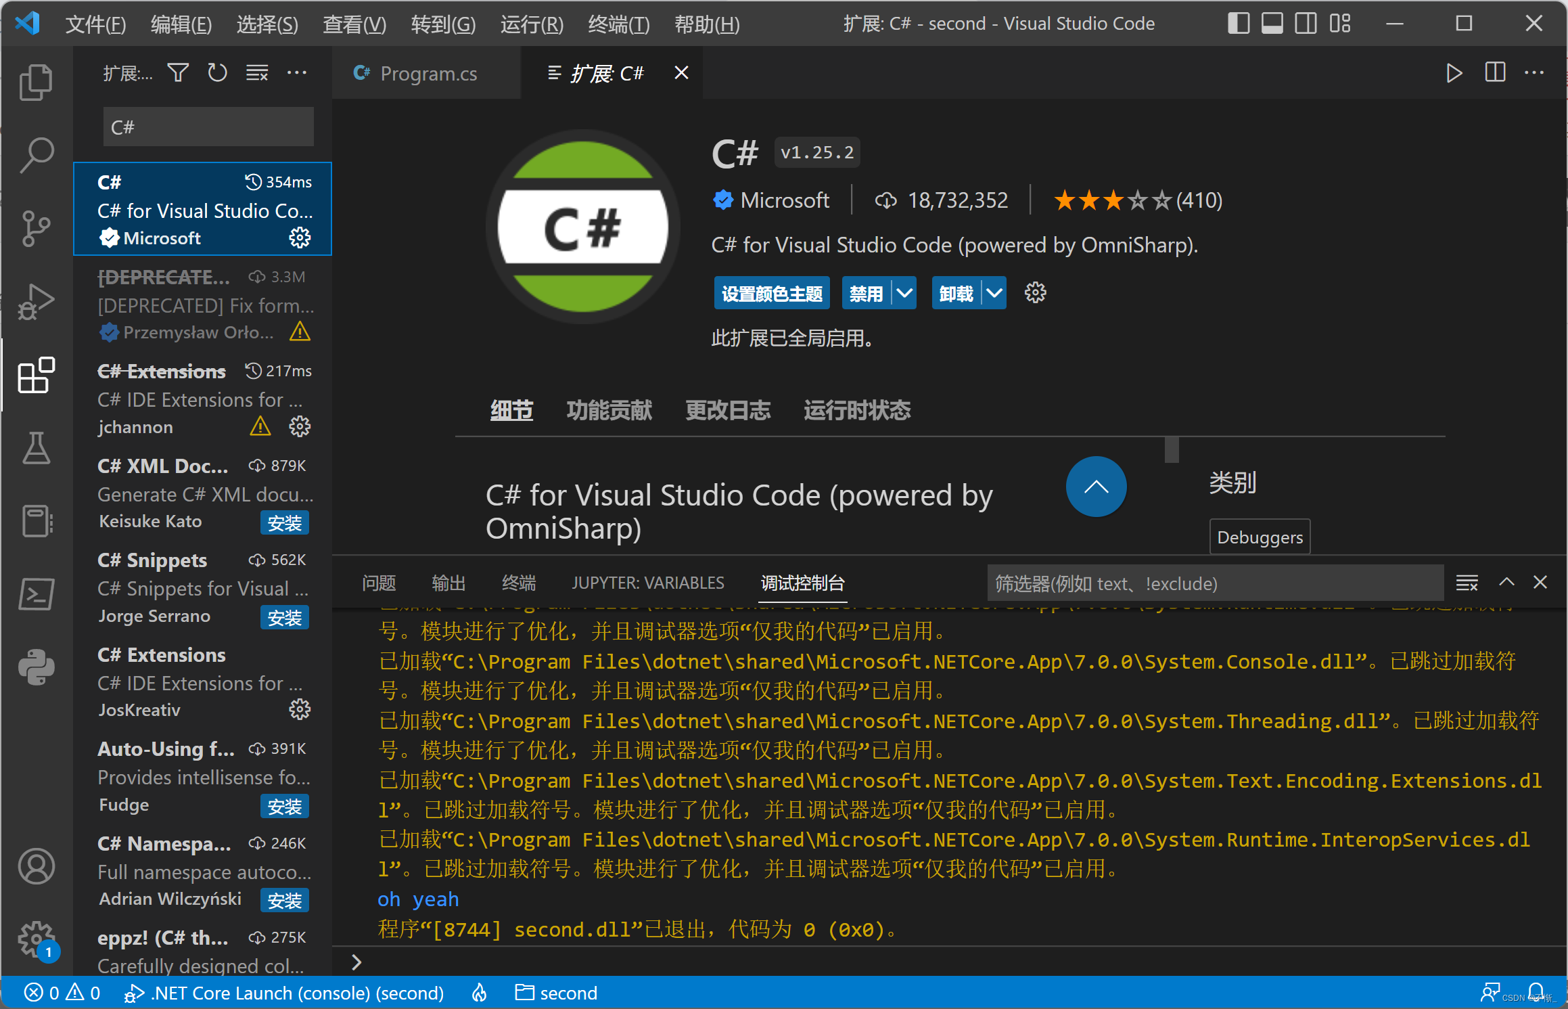
Task: Open settings gear for C# Microsoft extension in list
Action: click(300, 238)
